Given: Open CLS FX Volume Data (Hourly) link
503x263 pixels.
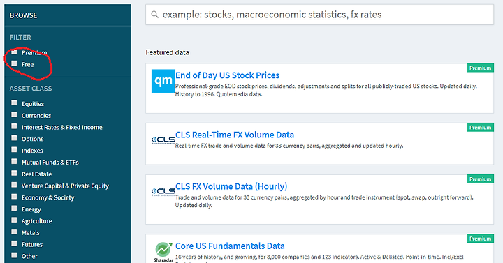Looking at the screenshot, I should click(x=231, y=186).
